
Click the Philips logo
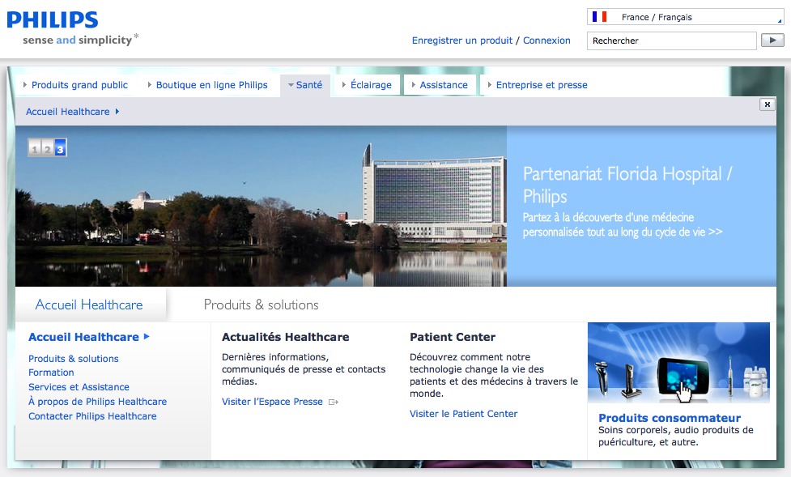coord(53,20)
